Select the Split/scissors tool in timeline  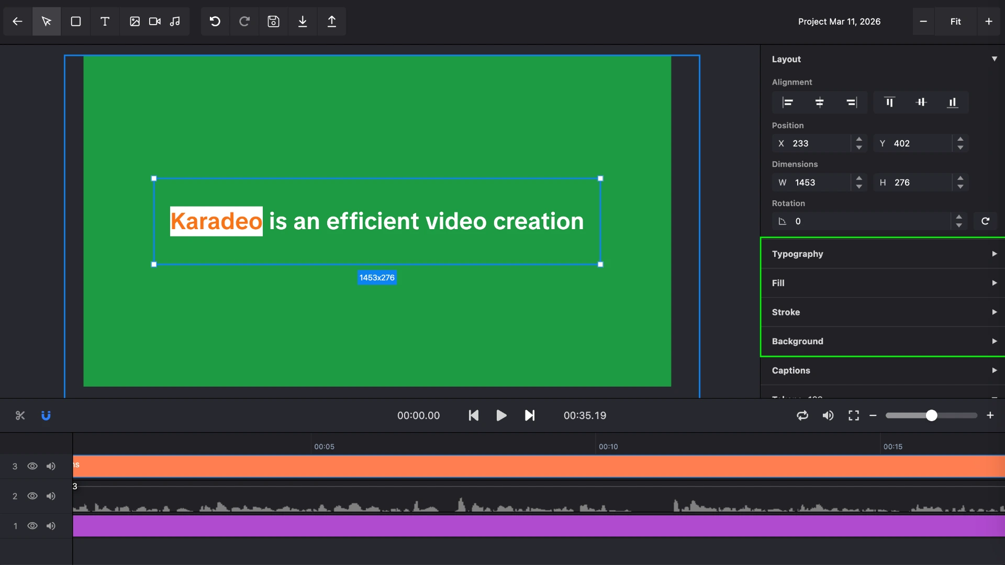point(20,415)
